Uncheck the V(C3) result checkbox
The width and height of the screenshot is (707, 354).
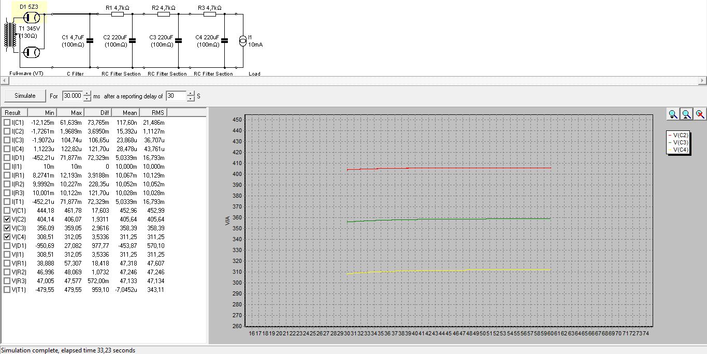(7, 228)
